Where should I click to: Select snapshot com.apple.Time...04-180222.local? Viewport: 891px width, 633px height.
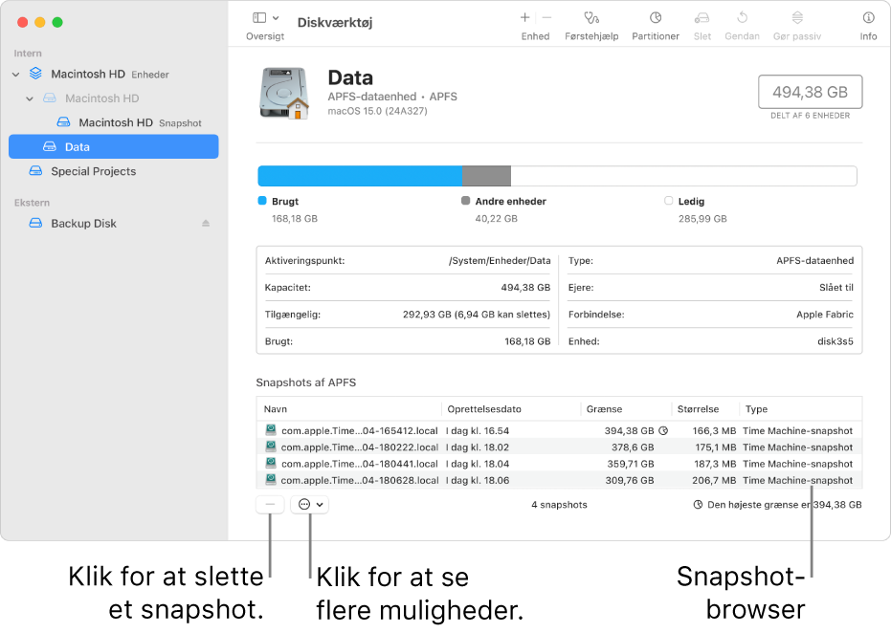559,447
